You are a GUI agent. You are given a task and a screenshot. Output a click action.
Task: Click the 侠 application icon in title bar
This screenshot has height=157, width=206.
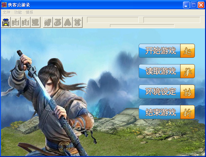[4, 5]
